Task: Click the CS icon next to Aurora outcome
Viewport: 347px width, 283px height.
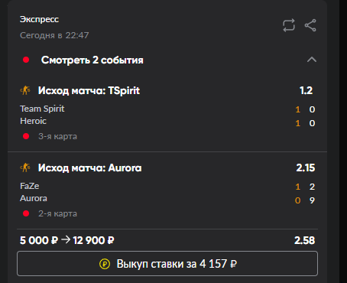Action: 25,168
